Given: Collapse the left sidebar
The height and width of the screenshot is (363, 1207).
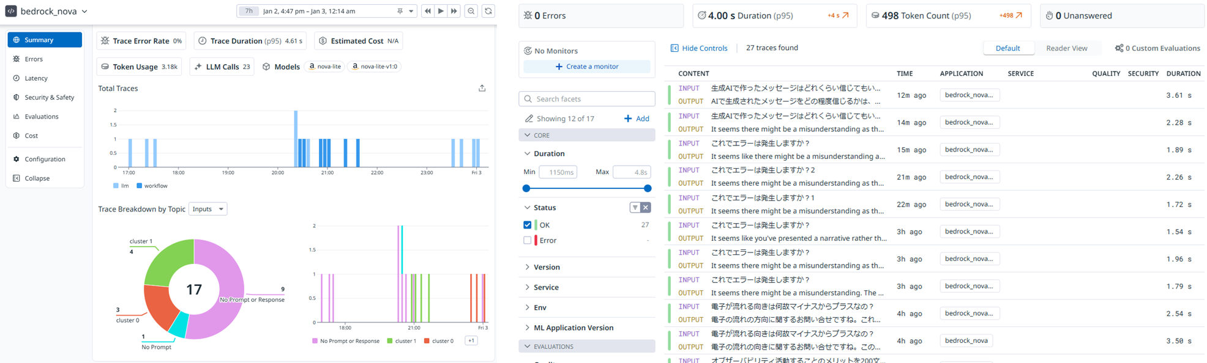Looking at the screenshot, I should click(x=37, y=178).
